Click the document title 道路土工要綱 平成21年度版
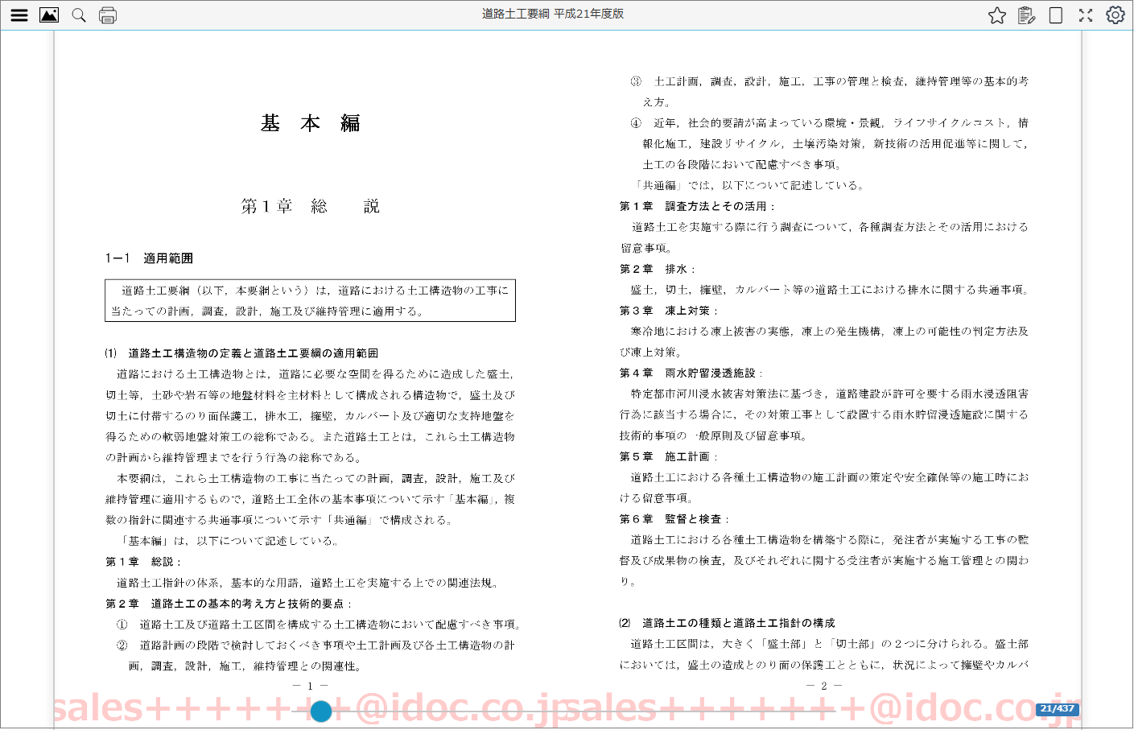1134x730 pixels. pyautogui.click(x=553, y=14)
